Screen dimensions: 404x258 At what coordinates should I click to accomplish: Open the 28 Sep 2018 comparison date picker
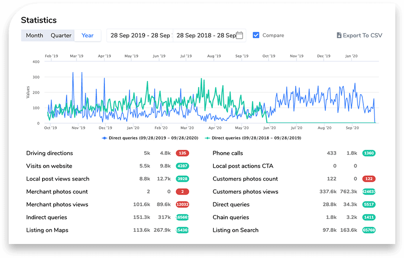click(206, 35)
